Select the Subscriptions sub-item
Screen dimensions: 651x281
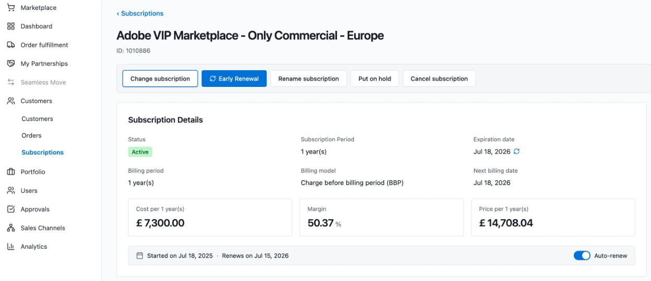click(42, 152)
